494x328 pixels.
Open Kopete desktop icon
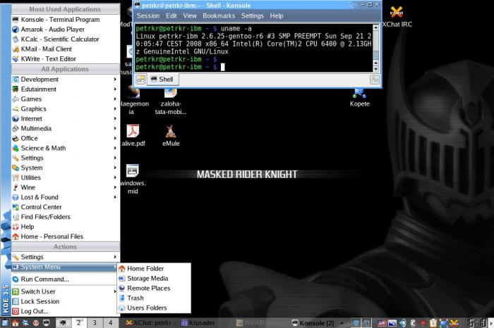click(x=359, y=98)
